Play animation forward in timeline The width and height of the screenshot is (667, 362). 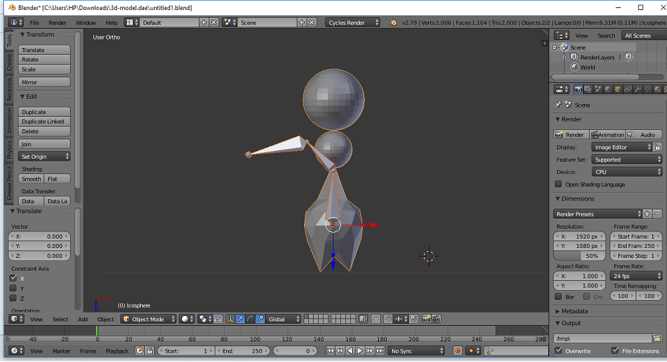coord(360,351)
